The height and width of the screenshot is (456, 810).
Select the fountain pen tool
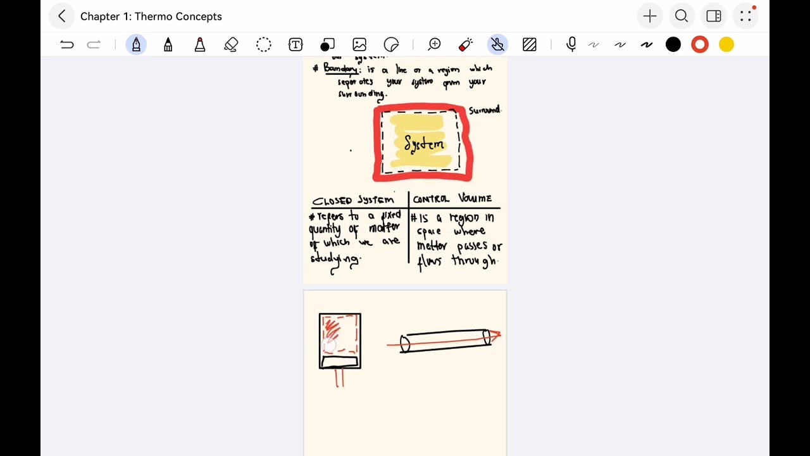point(136,44)
